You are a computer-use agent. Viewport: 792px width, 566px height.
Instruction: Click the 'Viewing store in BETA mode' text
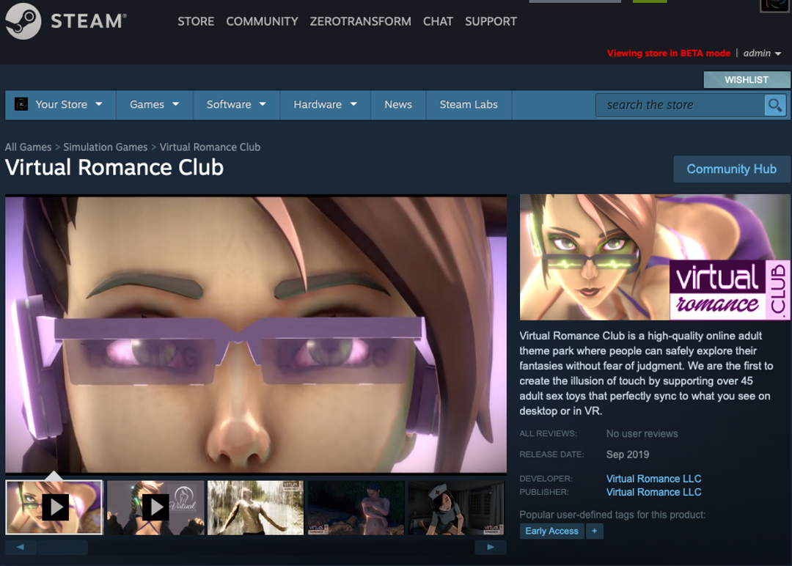tap(669, 53)
